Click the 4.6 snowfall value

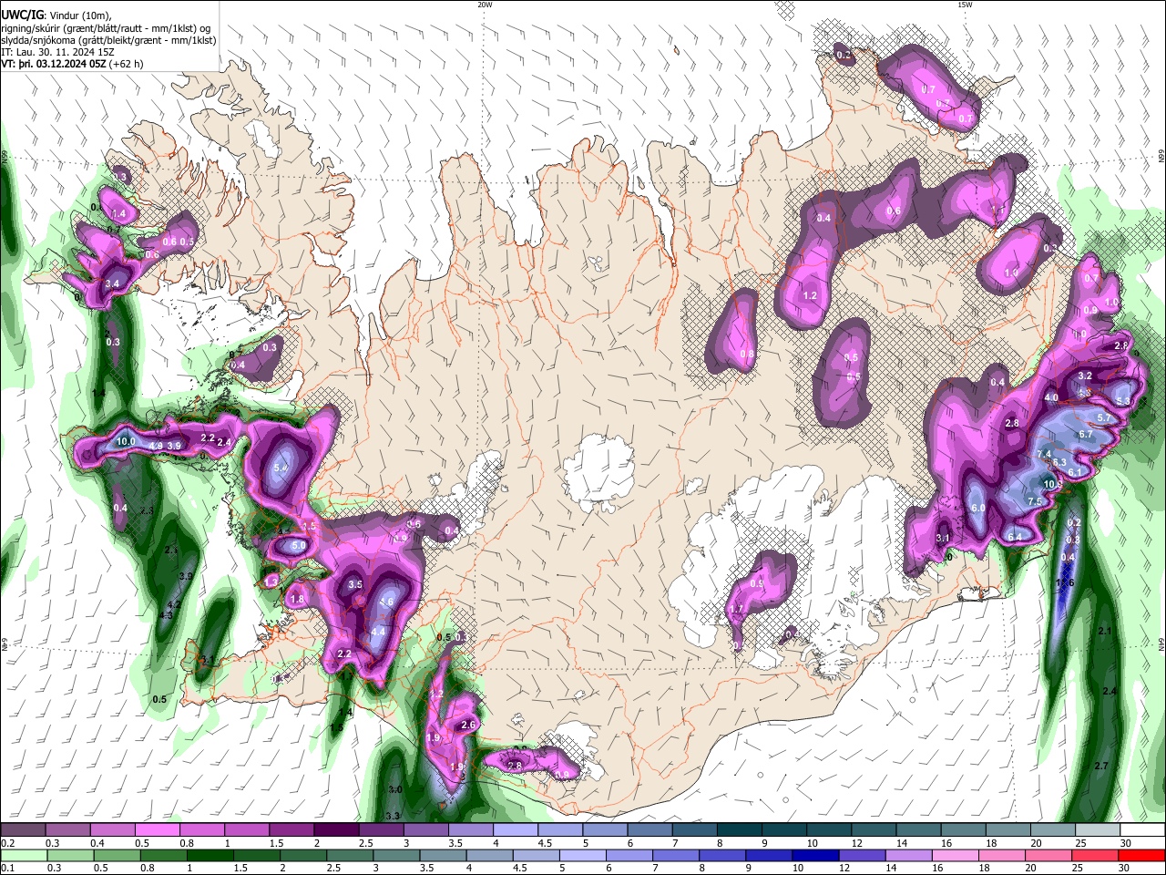tap(386, 602)
